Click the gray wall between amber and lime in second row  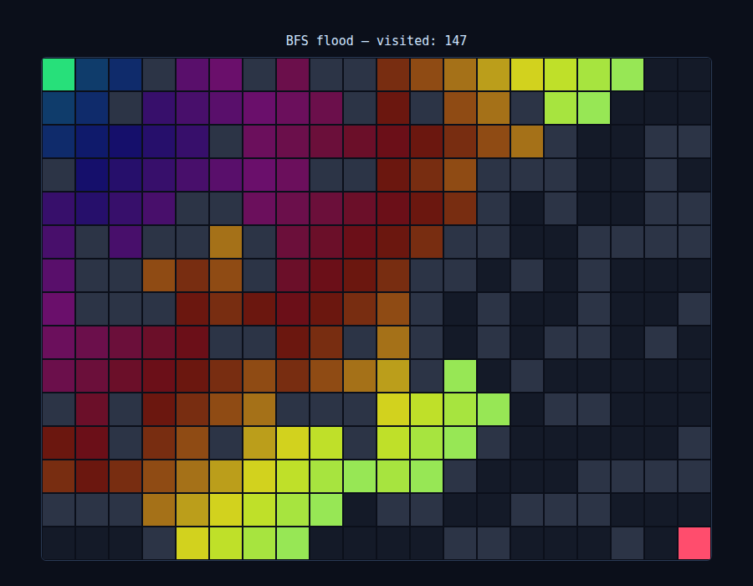tap(527, 108)
